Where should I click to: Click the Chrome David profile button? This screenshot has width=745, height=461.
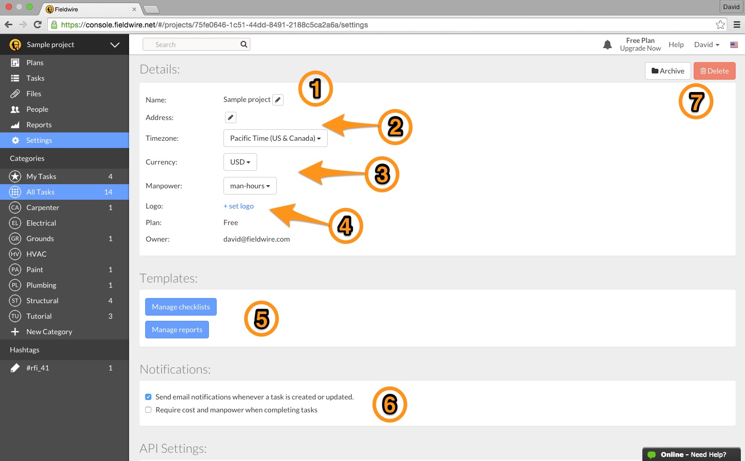click(x=731, y=7)
